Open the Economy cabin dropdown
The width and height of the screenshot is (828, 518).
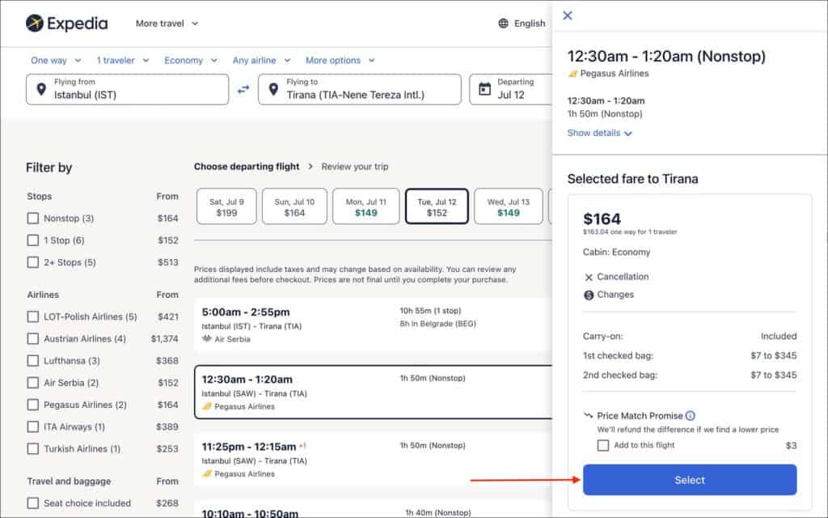pyautogui.click(x=191, y=60)
